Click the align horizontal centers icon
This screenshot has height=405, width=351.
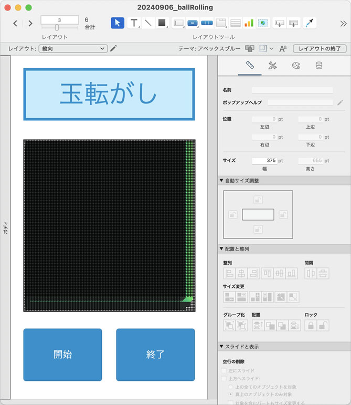[x=241, y=273]
